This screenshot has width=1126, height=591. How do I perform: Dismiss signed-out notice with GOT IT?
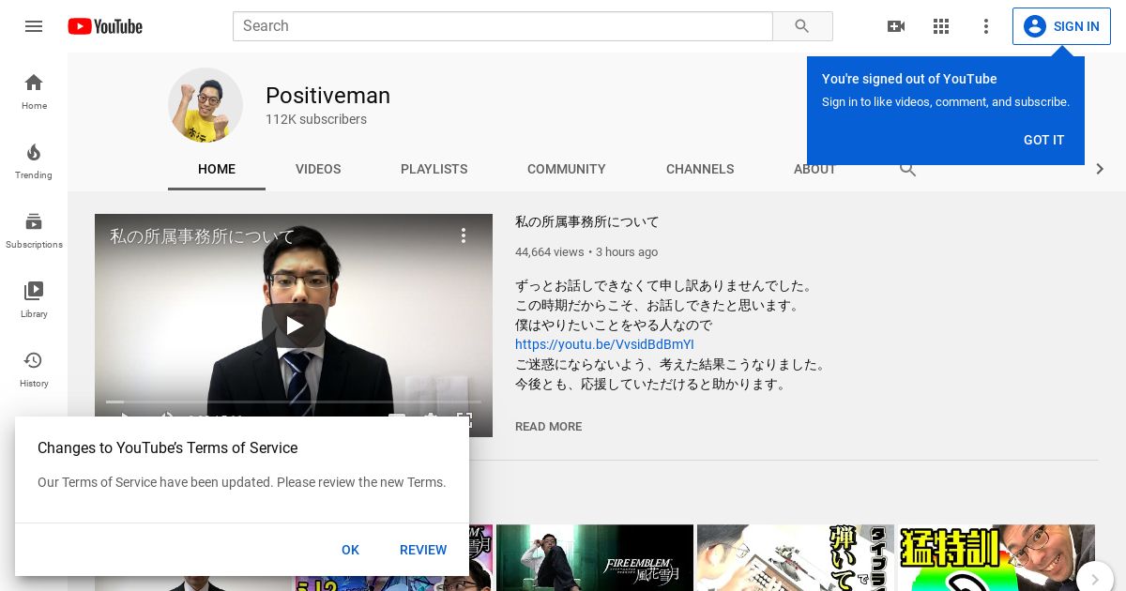[x=1043, y=140]
